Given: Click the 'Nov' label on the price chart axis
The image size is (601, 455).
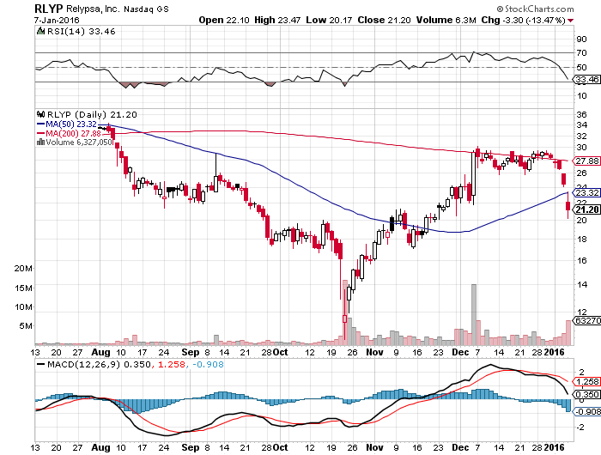Looking at the screenshot, I should 374,352.
